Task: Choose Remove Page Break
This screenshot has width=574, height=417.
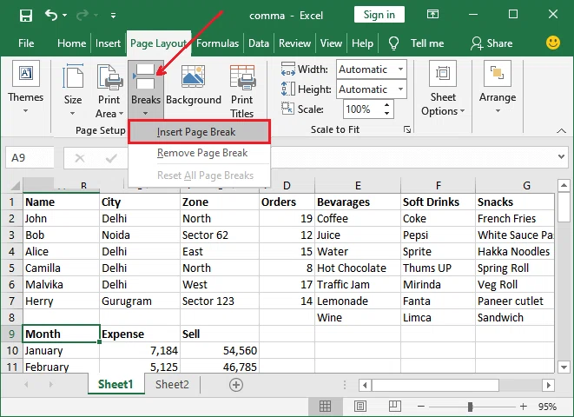Action: pos(200,153)
